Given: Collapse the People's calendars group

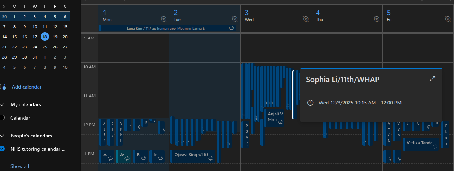Looking at the screenshot, I should [3, 136].
